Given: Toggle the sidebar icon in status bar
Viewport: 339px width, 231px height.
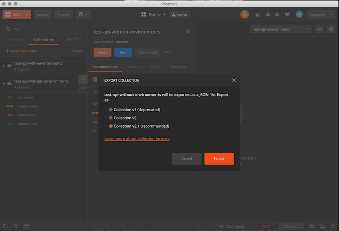Looking at the screenshot, I should (5, 226).
